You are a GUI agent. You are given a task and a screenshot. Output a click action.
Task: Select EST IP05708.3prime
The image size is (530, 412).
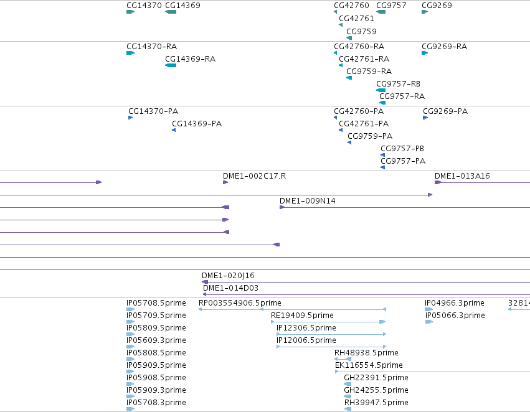click(156, 403)
